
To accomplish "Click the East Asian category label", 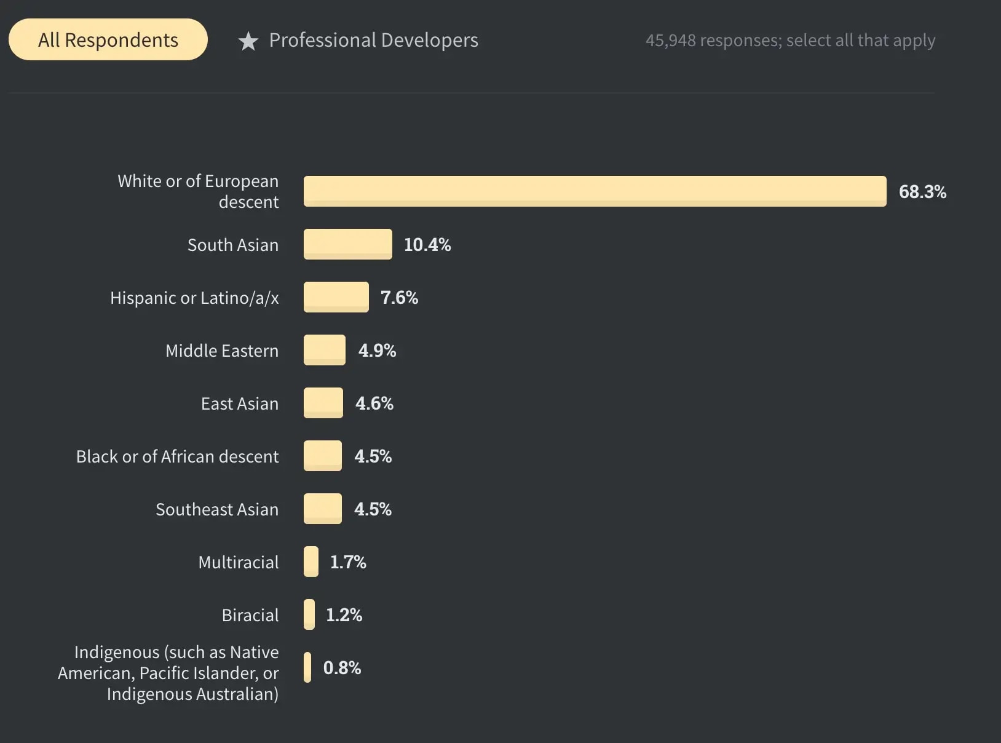I will [x=239, y=403].
